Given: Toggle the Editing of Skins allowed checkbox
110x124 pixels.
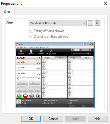Looking at the screenshot, I should pyautogui.click(x=31, y=31).
